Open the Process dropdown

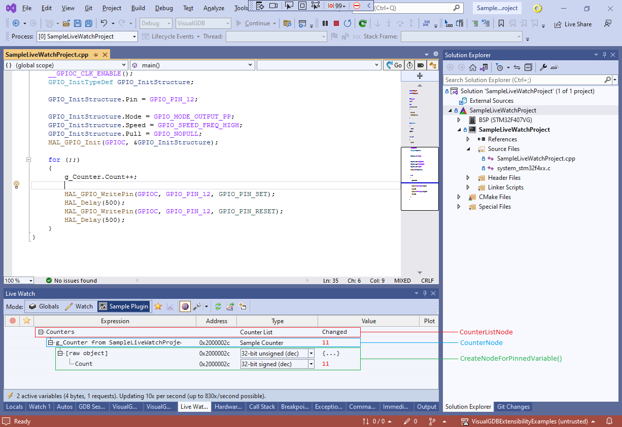click(87, 36)
